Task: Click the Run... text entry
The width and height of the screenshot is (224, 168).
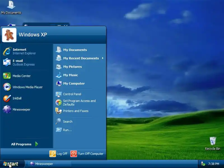Action: pyautogui.click(x=67, y=130)
